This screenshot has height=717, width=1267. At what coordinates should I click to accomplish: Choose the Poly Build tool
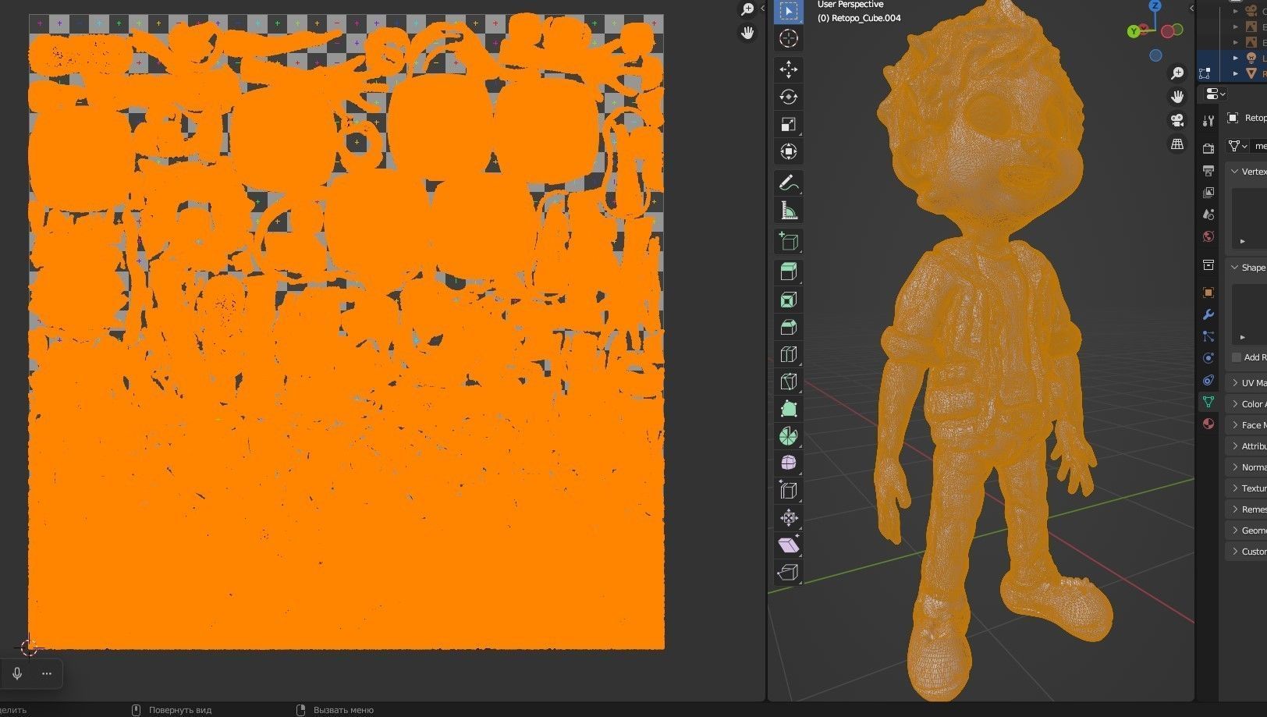(789, 409)
